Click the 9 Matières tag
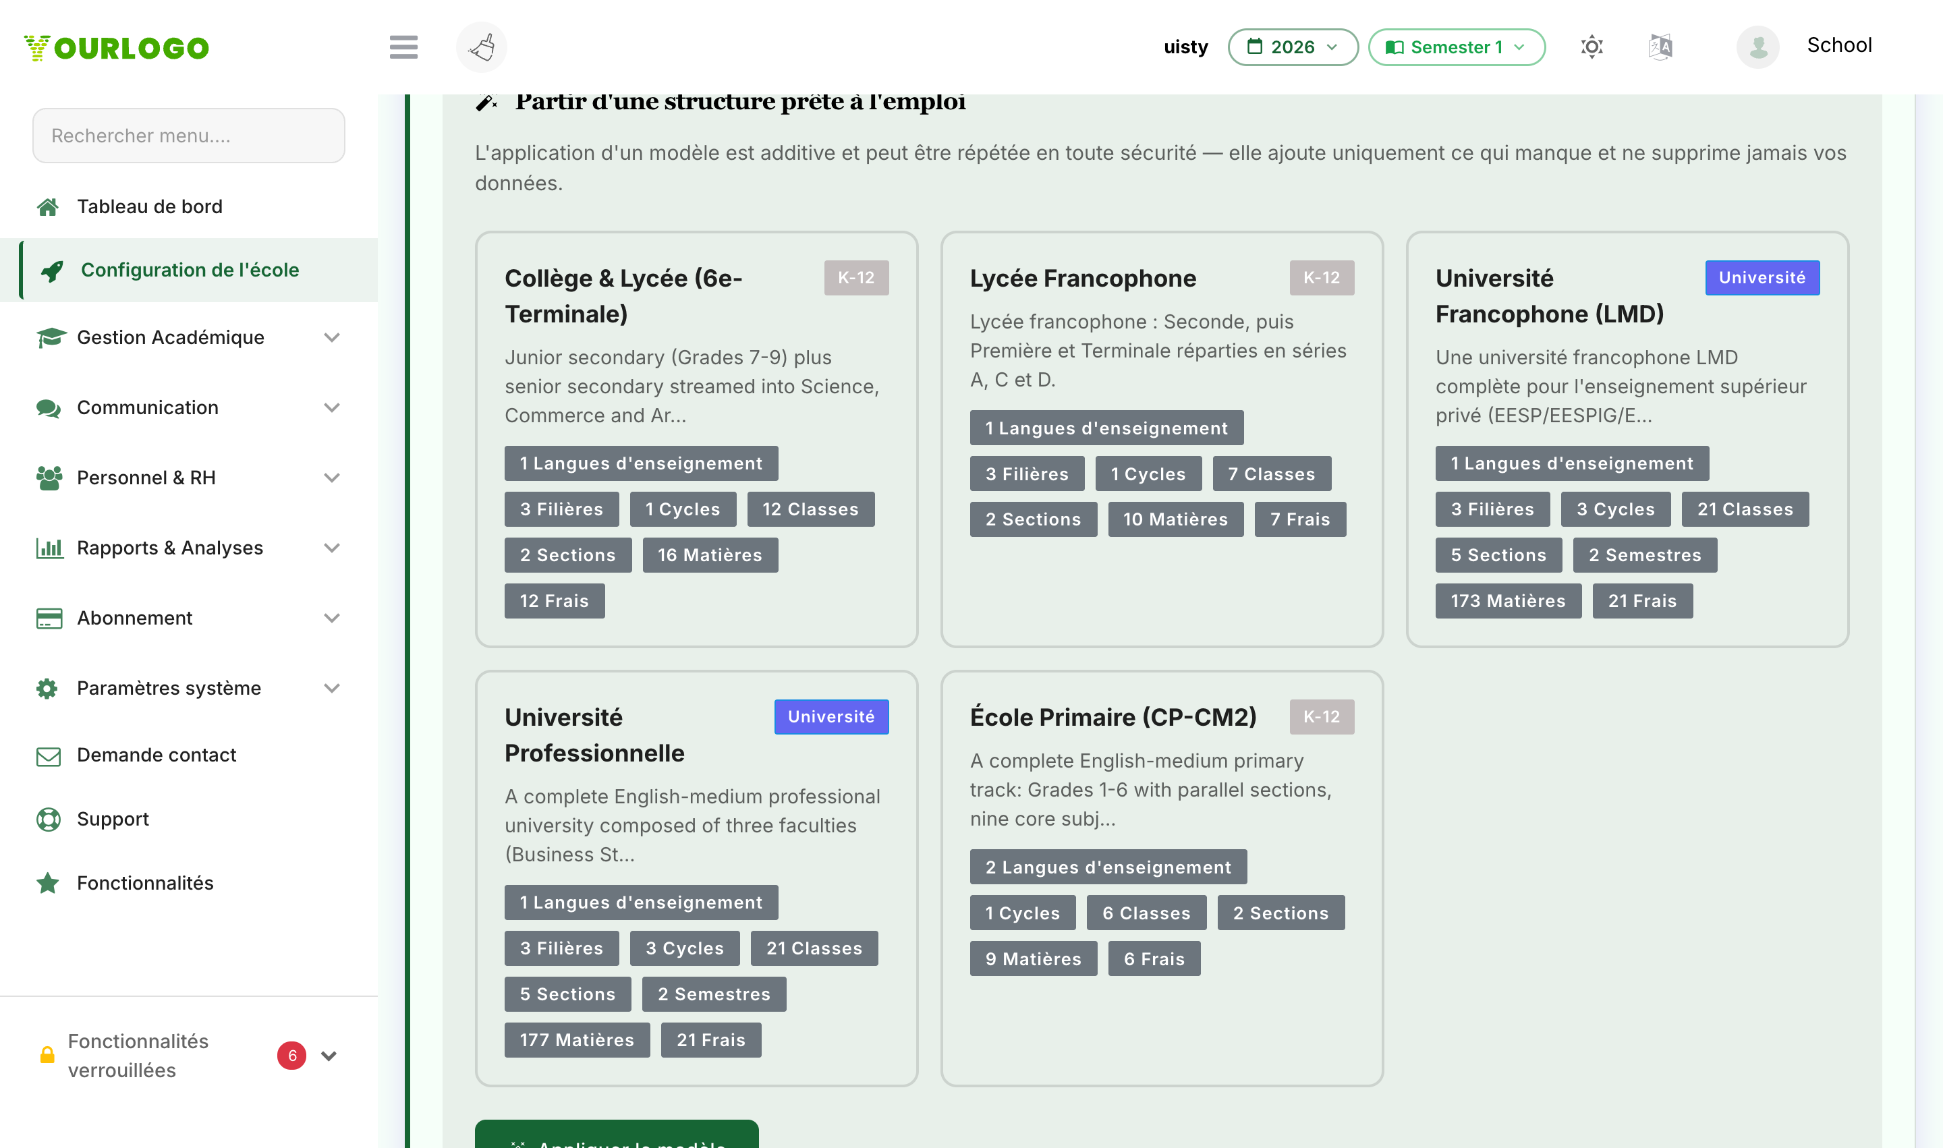The height and width of the screenshot is (1148, 1943). (1033, 958)
